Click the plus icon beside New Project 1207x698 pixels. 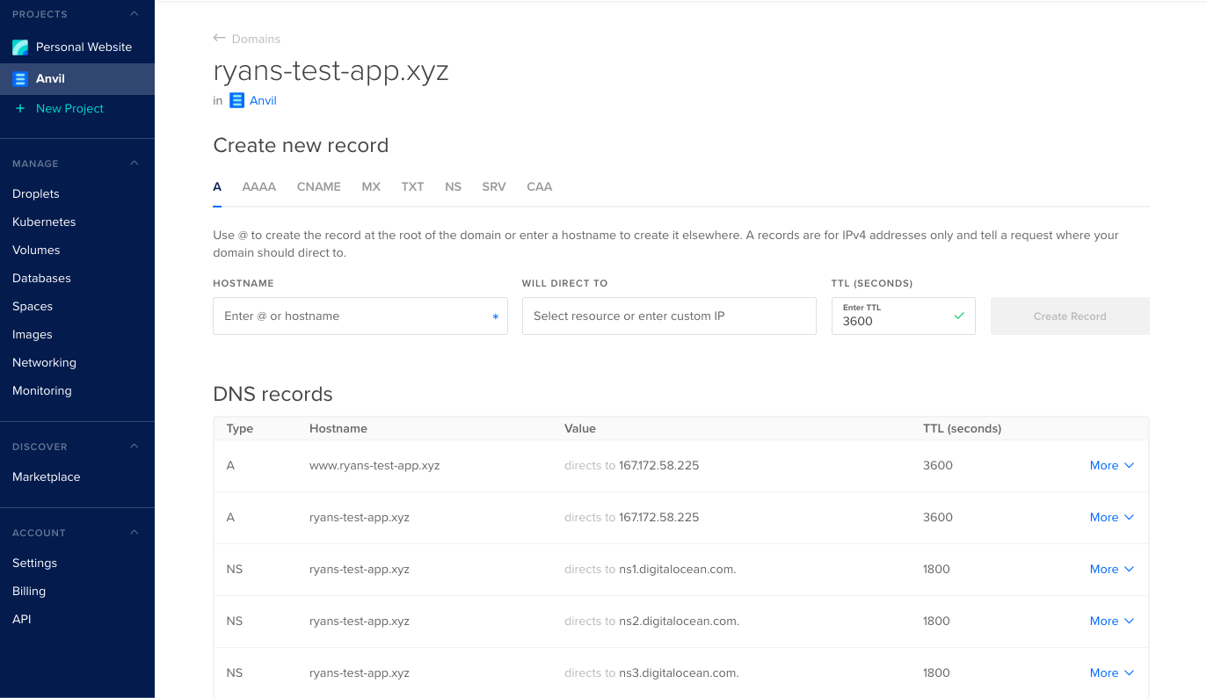(x=20, y=108)
